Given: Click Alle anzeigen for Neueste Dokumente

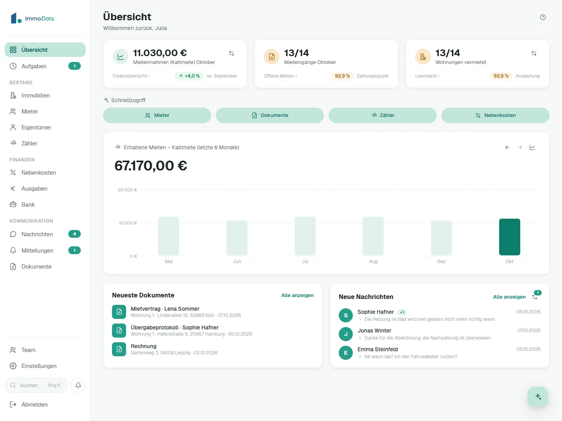Looking at the screenshot, I should [x=297, y=295].
